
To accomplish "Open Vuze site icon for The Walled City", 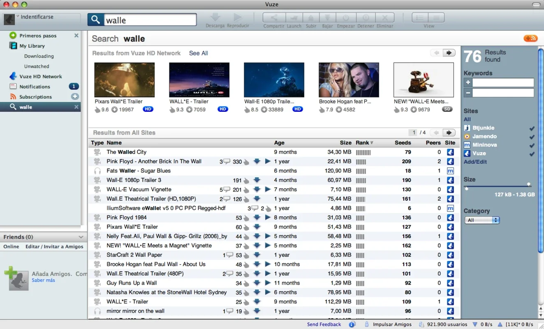I will [x=450, y=152].
